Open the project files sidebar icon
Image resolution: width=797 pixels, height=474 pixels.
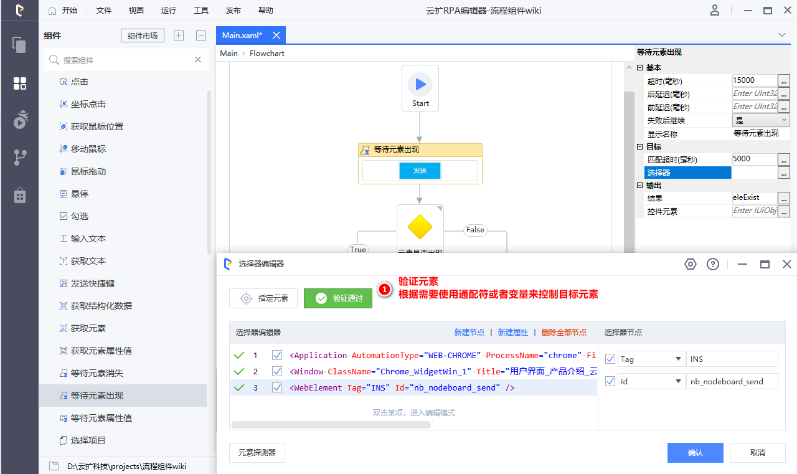tap(19, 45)
